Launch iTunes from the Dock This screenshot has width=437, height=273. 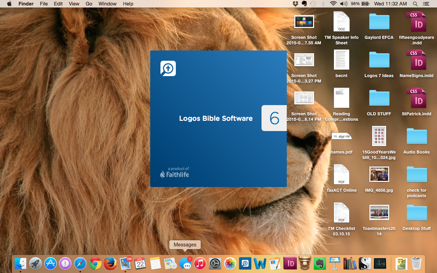coord(200,263)
